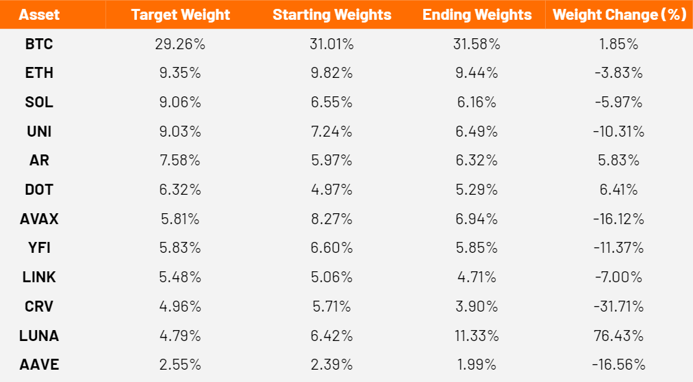
Task: Click the AVAX asset label
Action: click(39, 219)
